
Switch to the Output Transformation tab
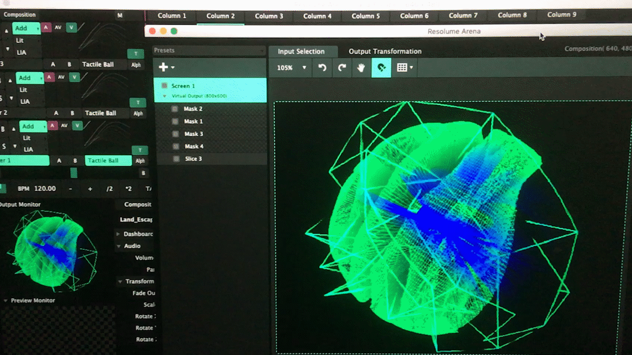[385, 52]
